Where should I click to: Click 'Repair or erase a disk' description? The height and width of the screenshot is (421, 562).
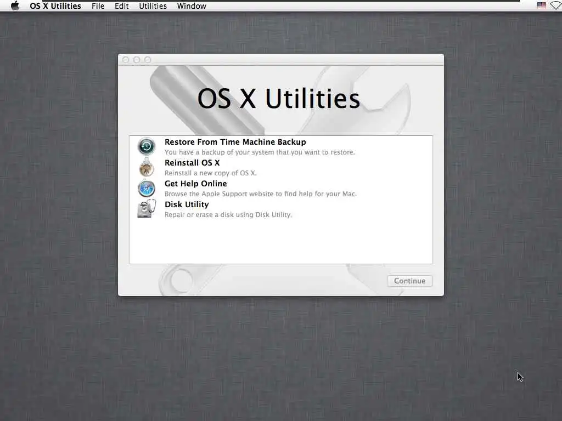pyautogui.click(x=228, y=215)
